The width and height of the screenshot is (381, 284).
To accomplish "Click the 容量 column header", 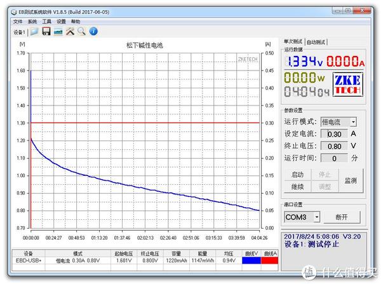I will coord(177,254).
